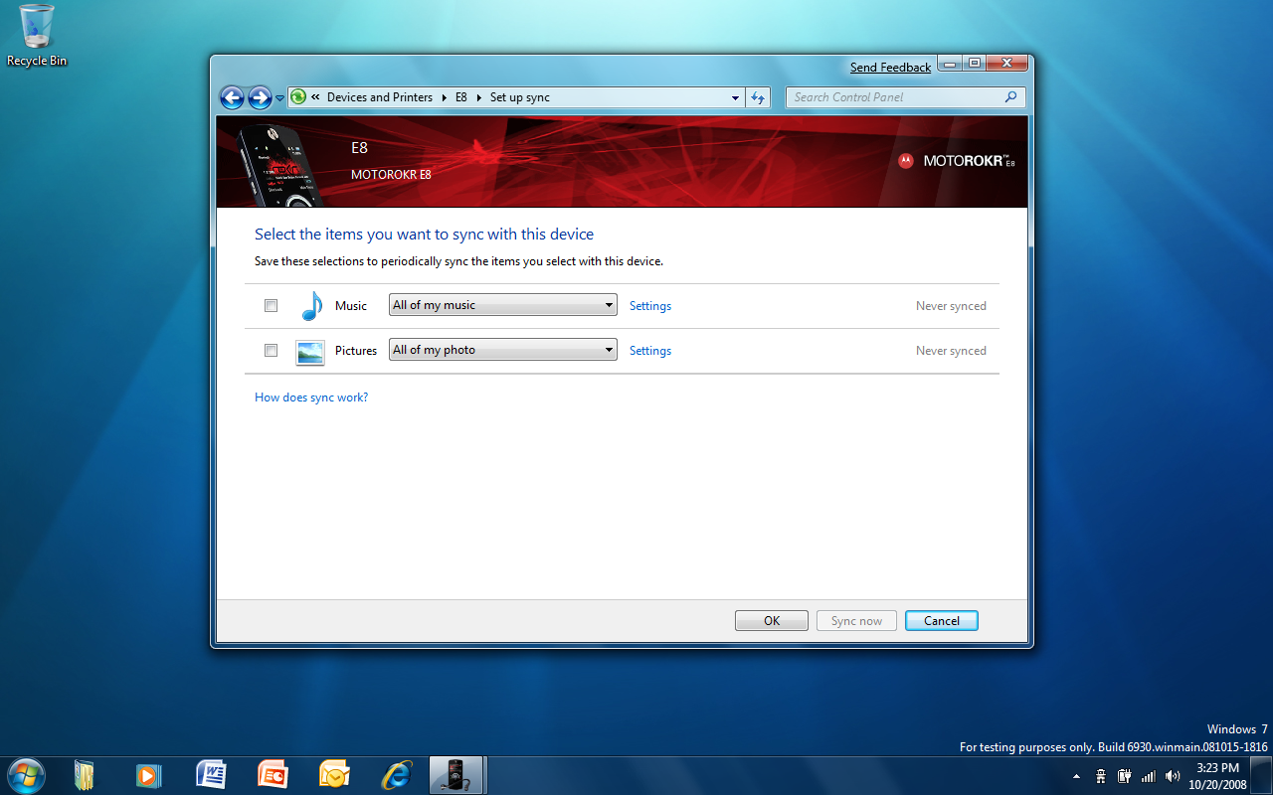This screenshot has height=795, width=1273.
Task: Enable the Pictures sync checkbox
Action: [x=271, y=351]
